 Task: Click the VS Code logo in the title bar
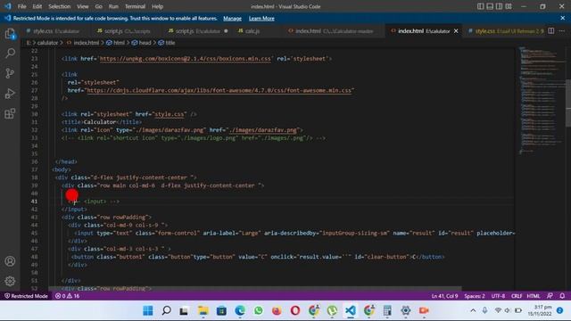click(x=8, y=6)
